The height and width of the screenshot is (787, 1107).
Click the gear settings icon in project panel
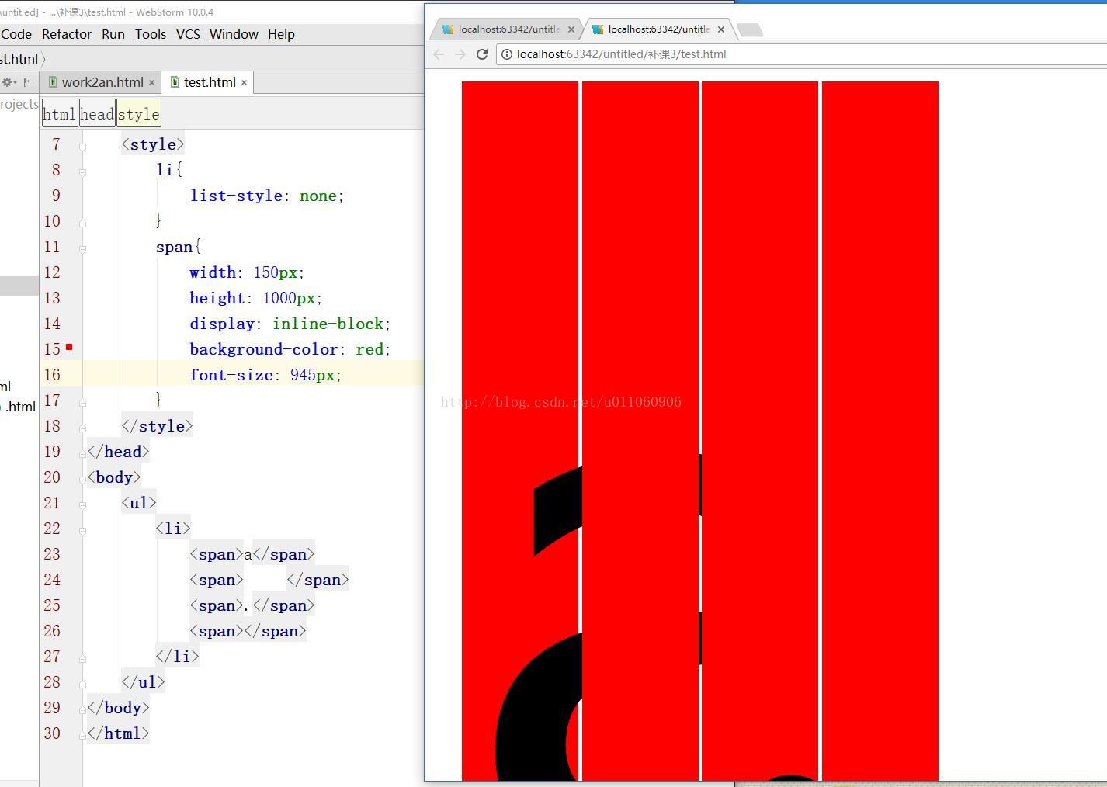(x=9, y=82)
